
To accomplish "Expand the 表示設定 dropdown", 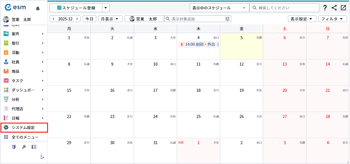I will pyautogui.click(x=302, y=19).
